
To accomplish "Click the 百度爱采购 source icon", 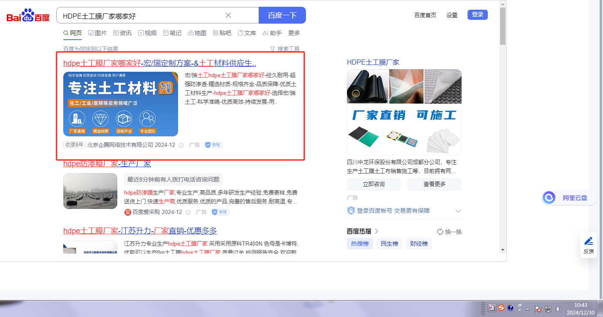I will click(128, 212).
